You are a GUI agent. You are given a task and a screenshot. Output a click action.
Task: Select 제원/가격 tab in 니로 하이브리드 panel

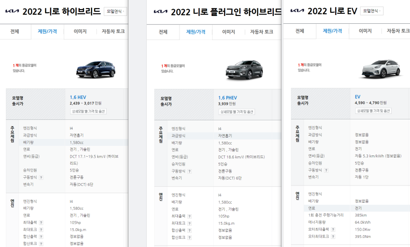47,31
